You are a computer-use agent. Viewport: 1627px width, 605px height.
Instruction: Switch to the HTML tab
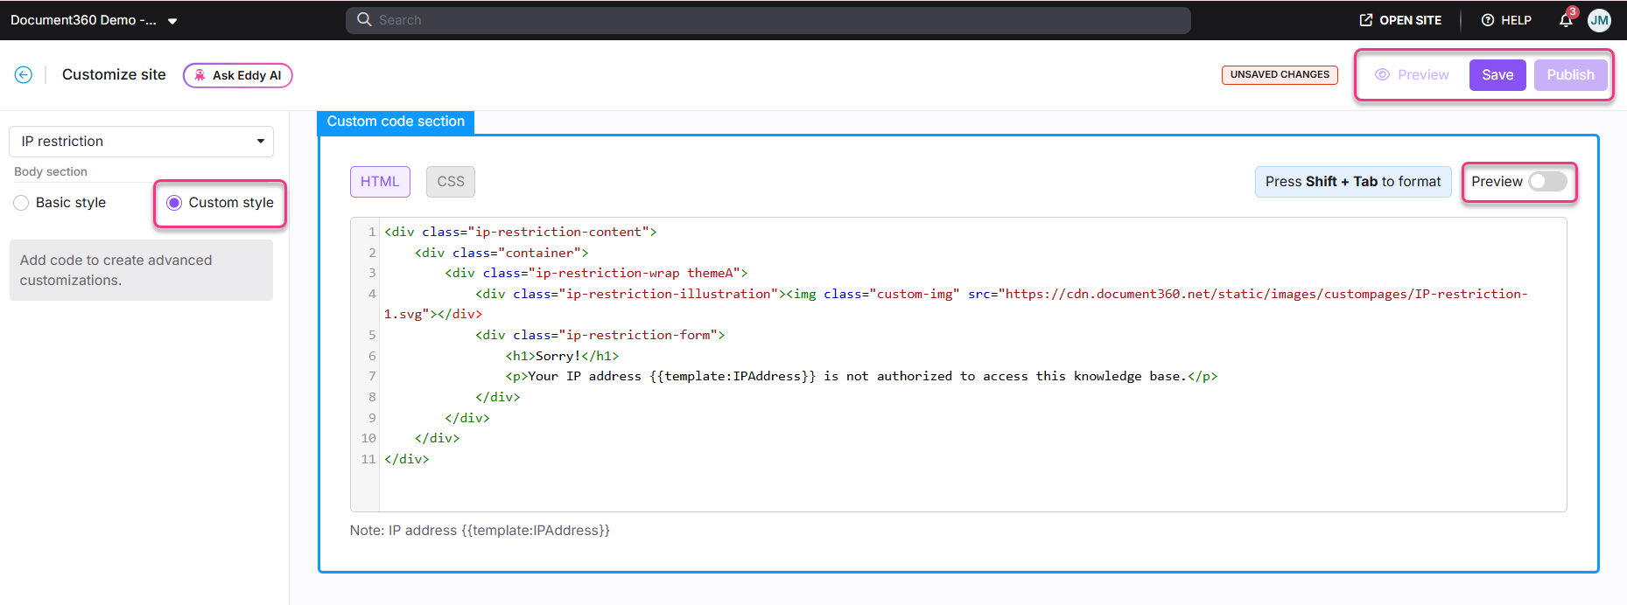tap(380, 182)
